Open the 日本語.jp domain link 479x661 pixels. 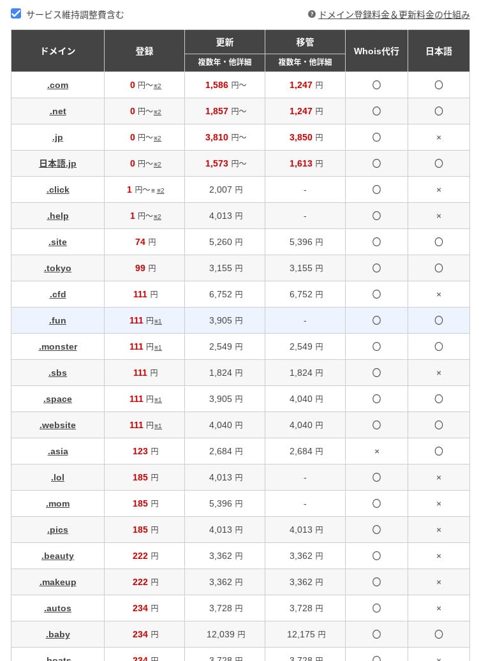click(x=57, y=164)
